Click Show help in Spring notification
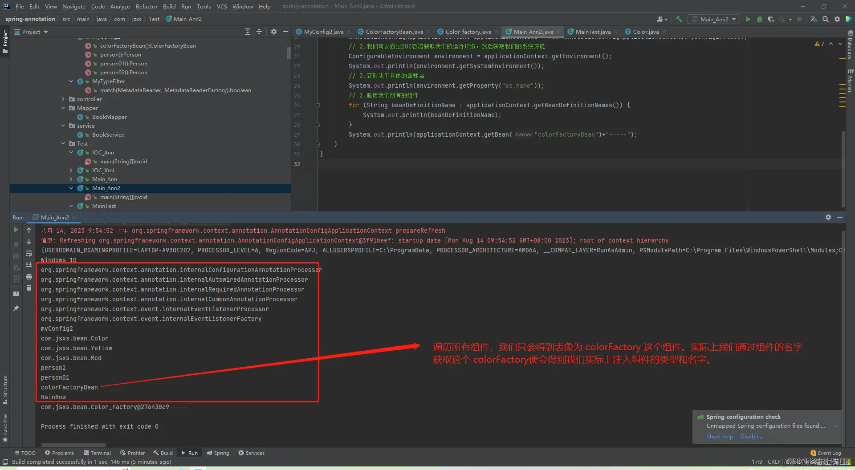This screenshot has height=470, width=855. click(720, 437)
